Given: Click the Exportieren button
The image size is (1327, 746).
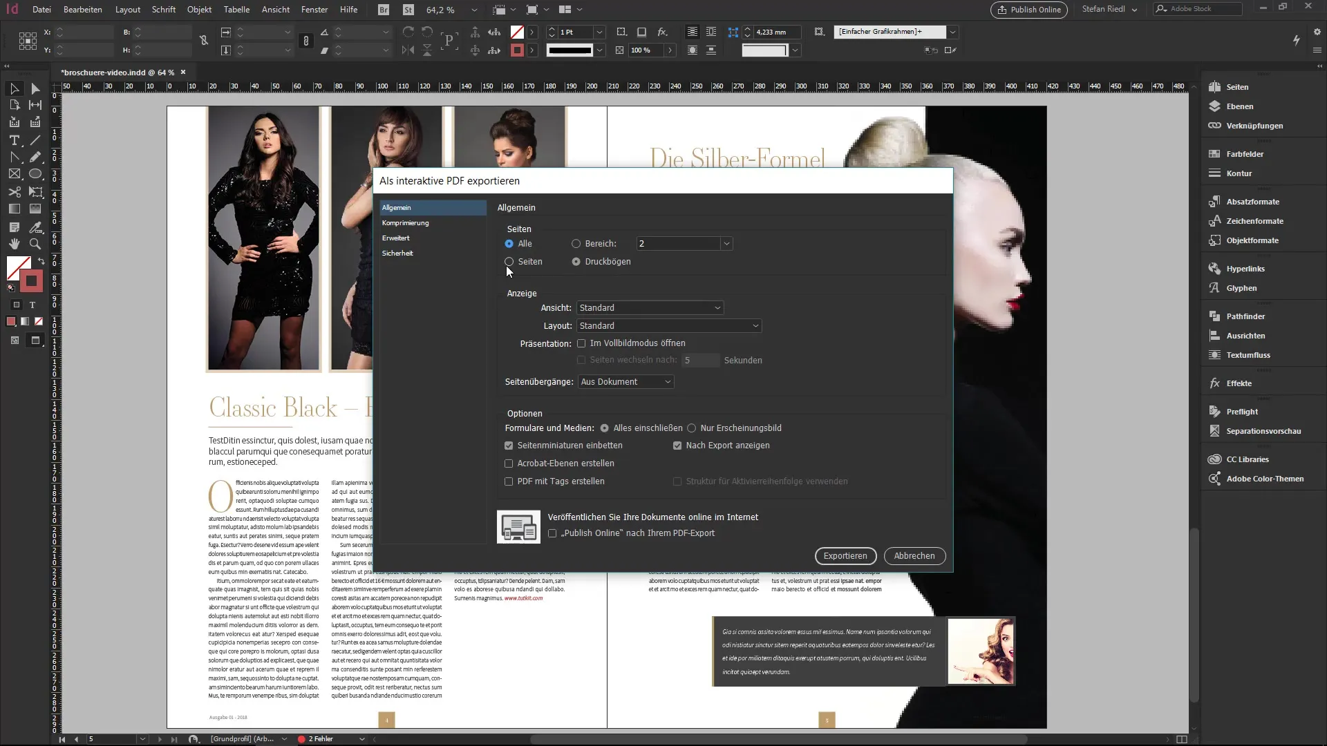Looking at the screenshot, I should [845, 556].
